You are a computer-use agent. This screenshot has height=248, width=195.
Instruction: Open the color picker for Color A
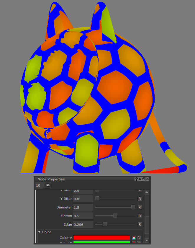134,238
